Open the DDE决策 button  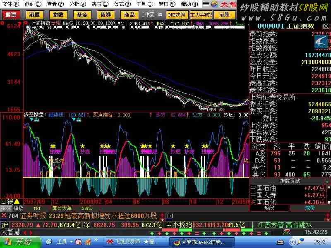point(177,15)
